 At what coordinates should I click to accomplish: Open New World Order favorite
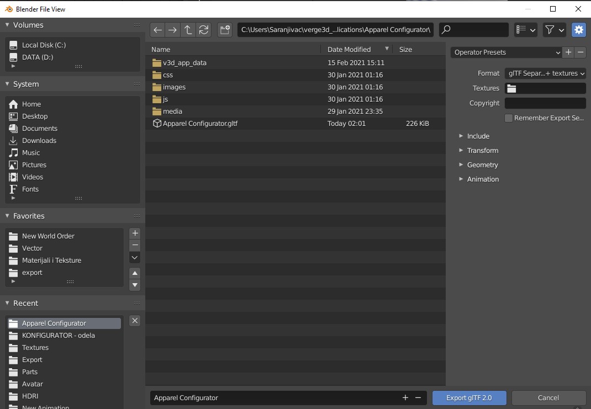click(64, 236)
